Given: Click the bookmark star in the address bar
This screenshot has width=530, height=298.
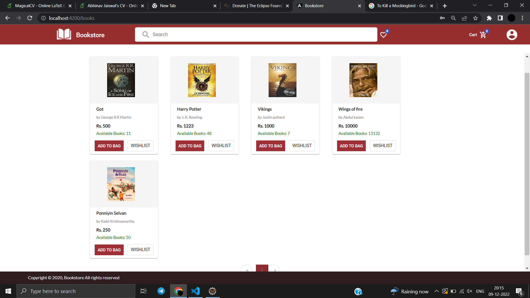Looking at the screenshot, I should 475,18.
